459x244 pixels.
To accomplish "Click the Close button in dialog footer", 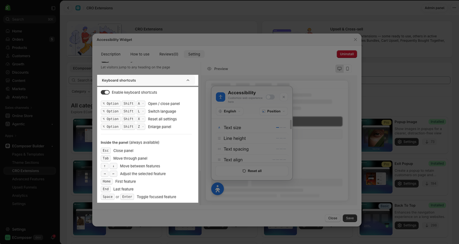I will pos(333,218).
